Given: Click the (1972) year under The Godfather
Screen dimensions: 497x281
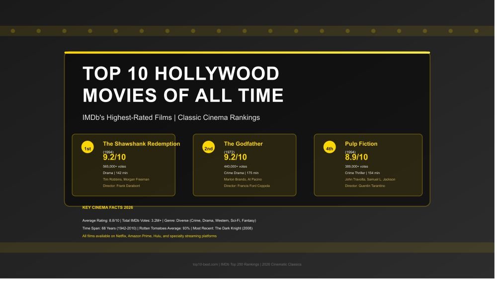Looking at the screenshot, I should click(230, 153).
